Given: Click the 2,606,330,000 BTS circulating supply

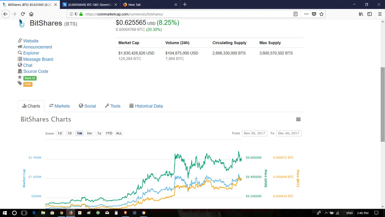Looking at the screenshot, I should click(x=229, y=53).
